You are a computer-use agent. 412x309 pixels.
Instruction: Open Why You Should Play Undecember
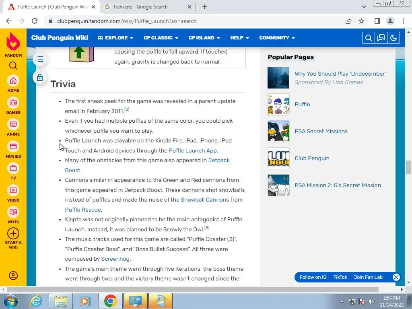pyautogui.click(x=340, y=74)
